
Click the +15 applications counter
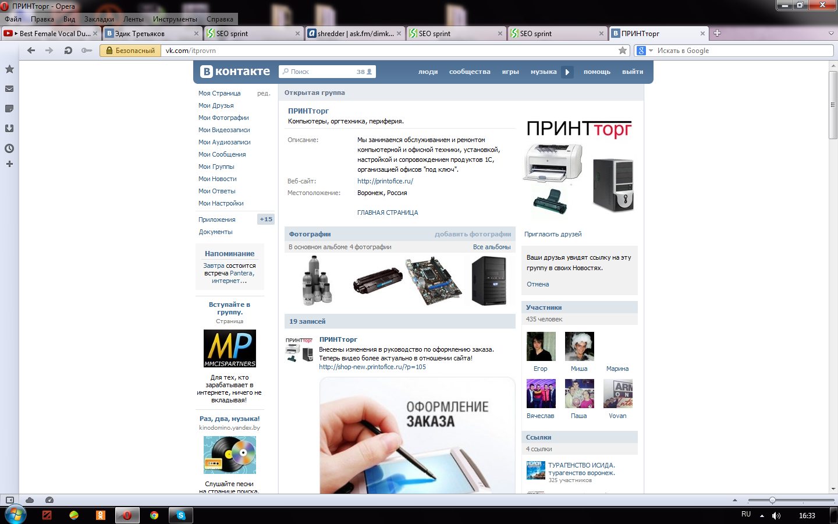(x=265, y=219)
